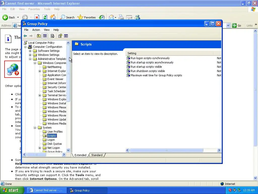Select Run startup scripts asynchronously setting
This screenshot has width=258, height=194.
[x=152, y=62]
